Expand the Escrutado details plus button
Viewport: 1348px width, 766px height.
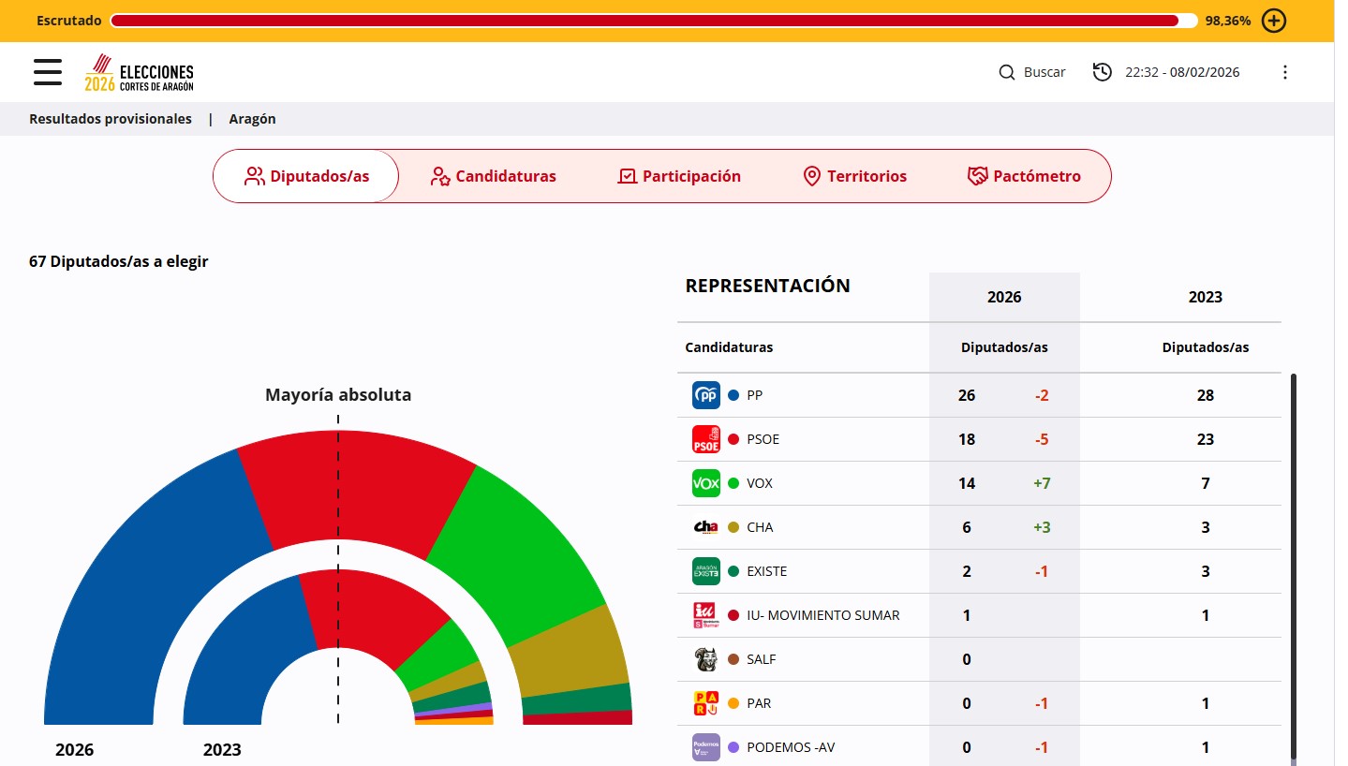click(x=1274, y=21)
